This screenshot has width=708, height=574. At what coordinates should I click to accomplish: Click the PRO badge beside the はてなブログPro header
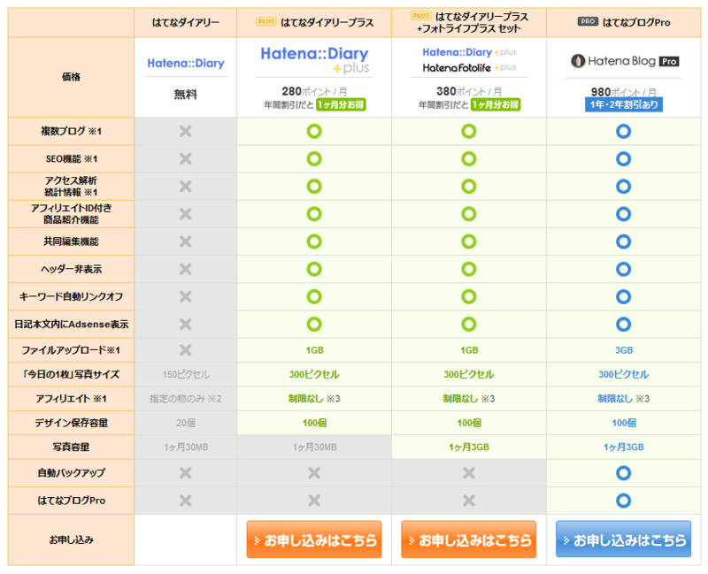tap(588, 21)
